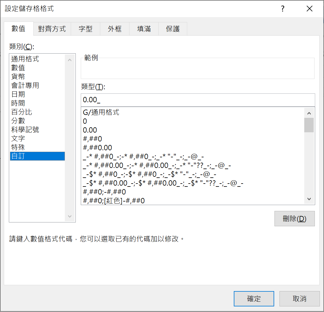Close the 設定儲存格格式 dialog
This screenshot has width=324, height=312.
[x=309, y=9]
